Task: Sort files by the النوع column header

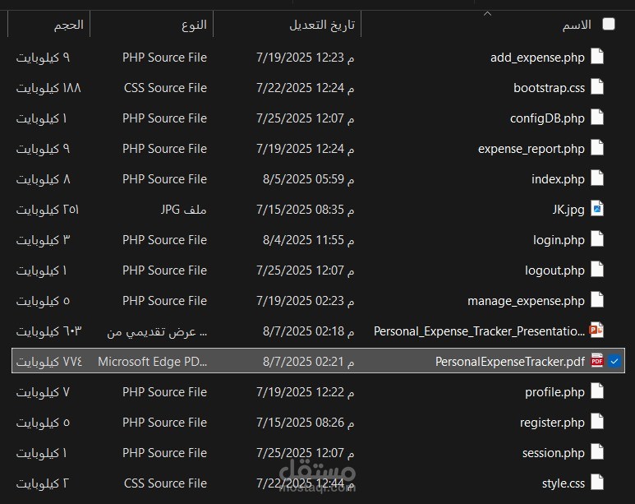Action: coord(194,25)
